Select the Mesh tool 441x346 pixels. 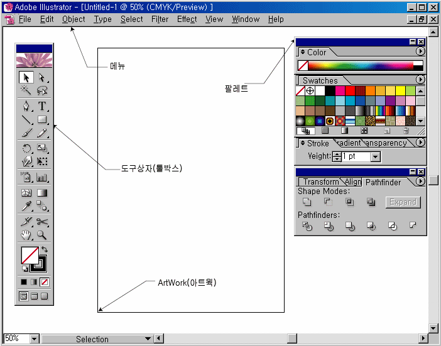pyautogui.click(x=26, y=193)
